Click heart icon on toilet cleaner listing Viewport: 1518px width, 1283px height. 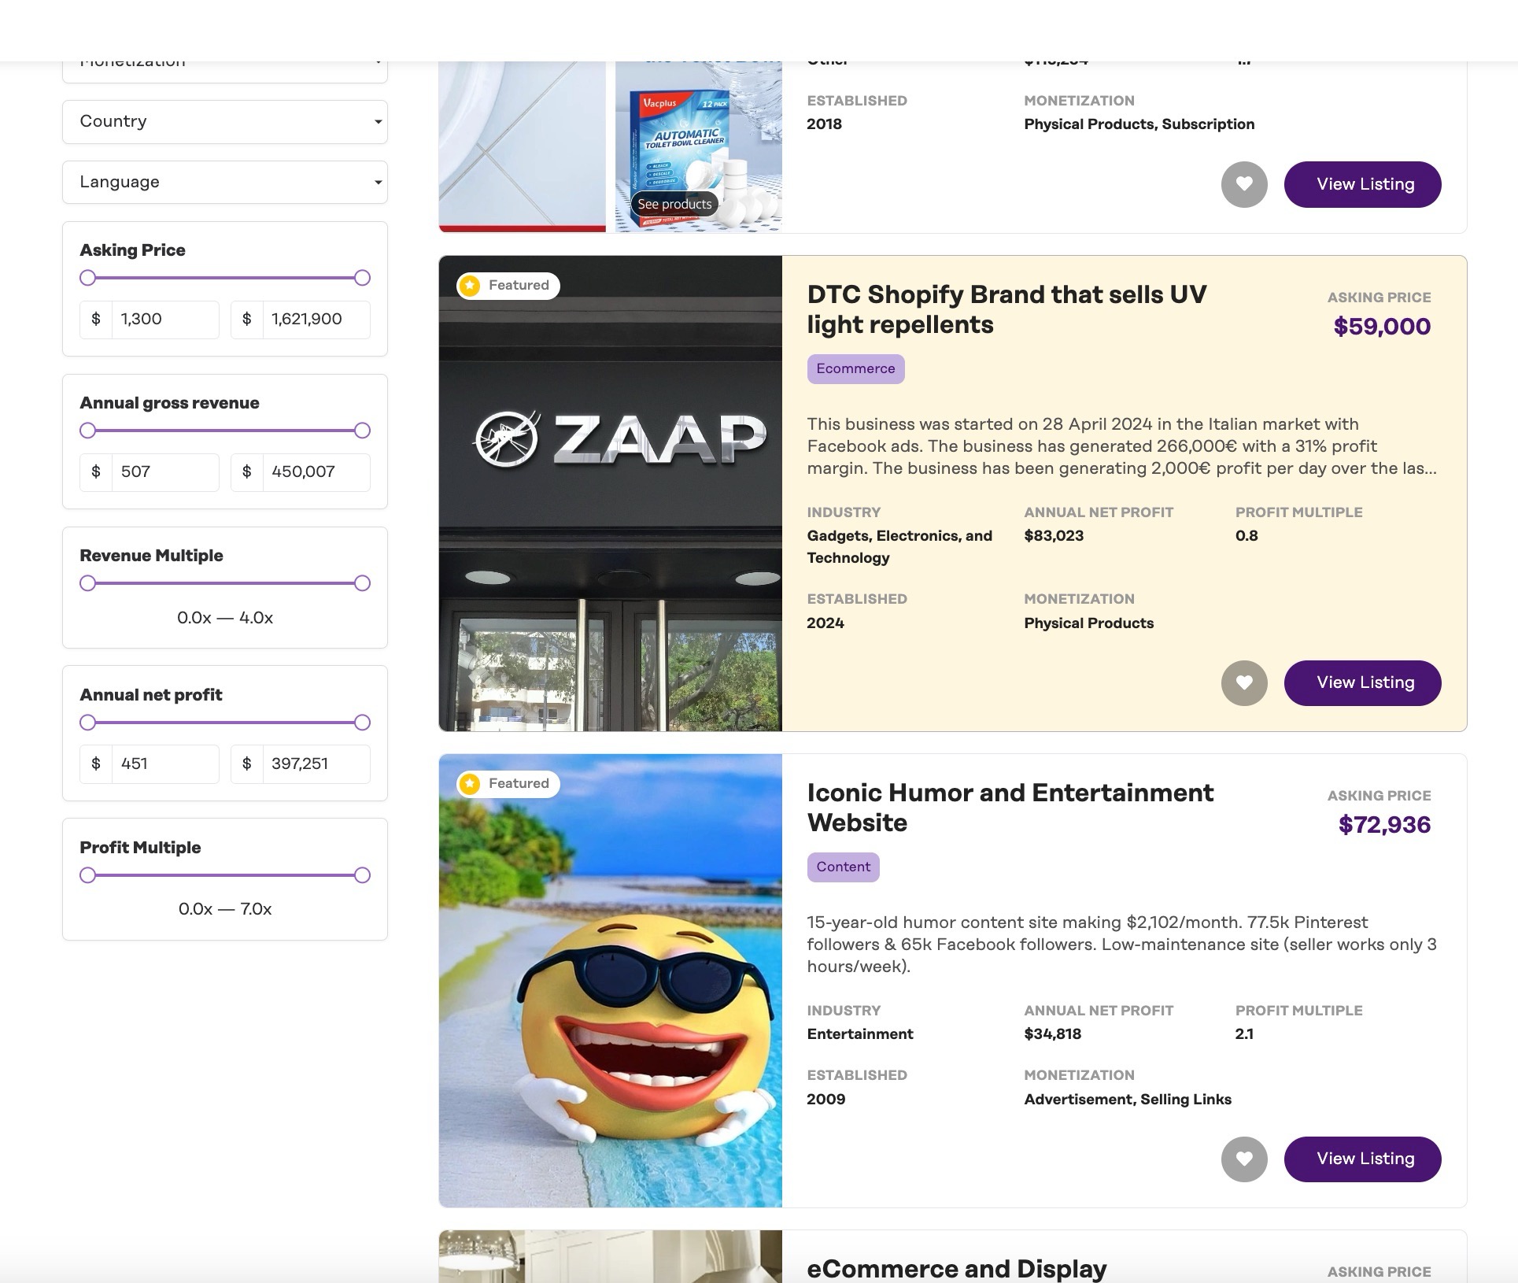pyautogui.click(x=1243, y=184)
